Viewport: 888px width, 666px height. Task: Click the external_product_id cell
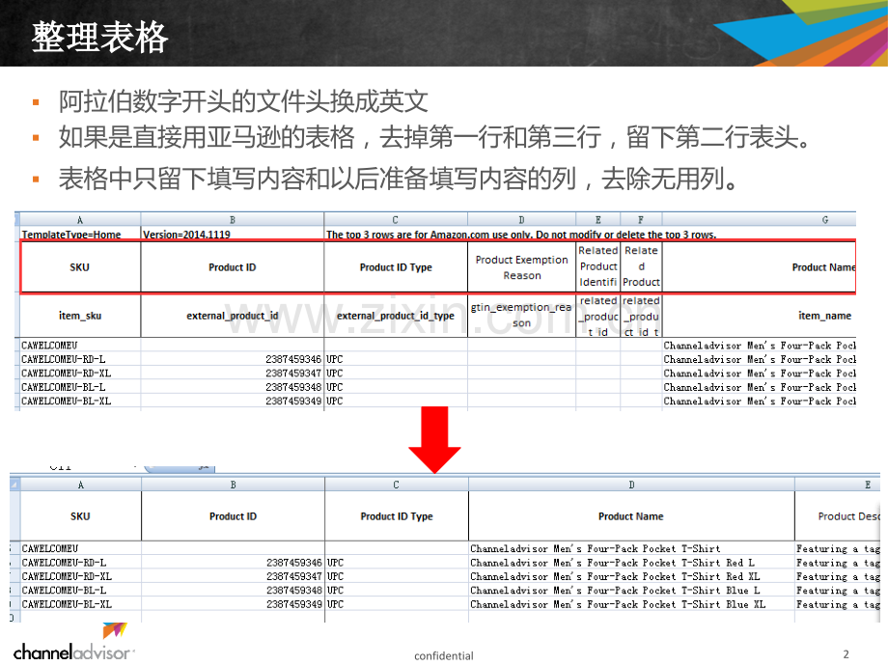[233, 316]
